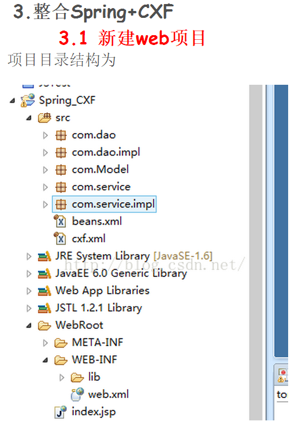Expand the JavaEE 6.0 Generic Library node
Screen dimensions: 302x425
click(x=29, y=274)
